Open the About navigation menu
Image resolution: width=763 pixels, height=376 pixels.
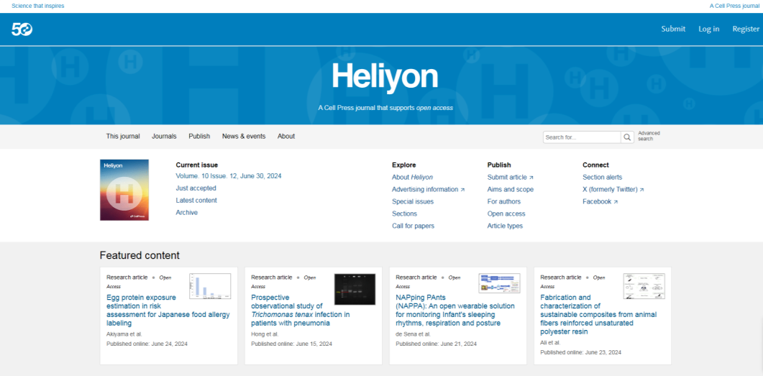click(286, 136)
